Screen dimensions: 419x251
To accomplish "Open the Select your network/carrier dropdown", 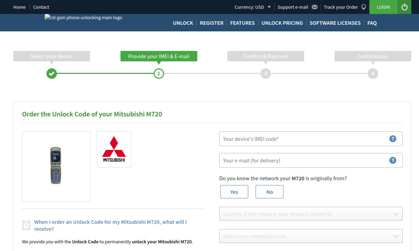I will (x=311, y=236).
